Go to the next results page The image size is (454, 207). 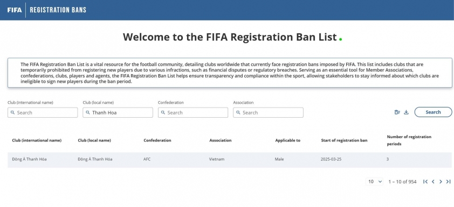(441, 182)
